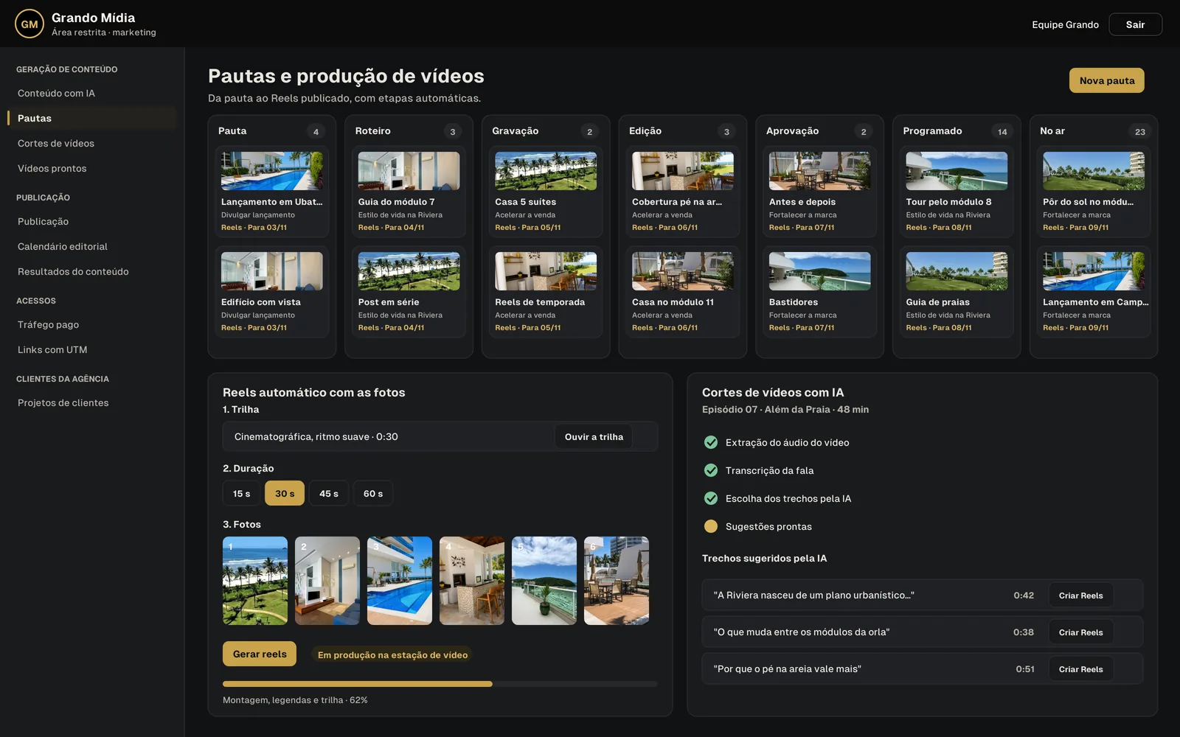Select photo 4 of the kitchen bar
1180x737 pixels.
(x=472, y=581)
